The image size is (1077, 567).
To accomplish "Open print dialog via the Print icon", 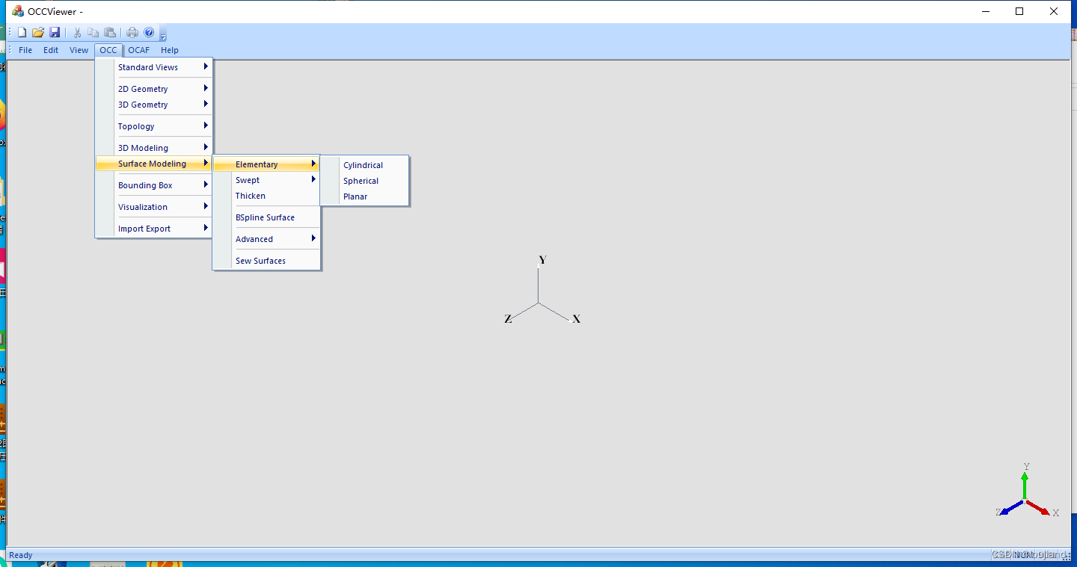I will [132, 31].
